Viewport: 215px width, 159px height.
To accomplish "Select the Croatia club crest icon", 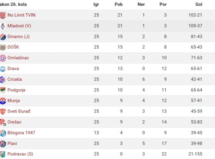I will click(x=3, y=79).
